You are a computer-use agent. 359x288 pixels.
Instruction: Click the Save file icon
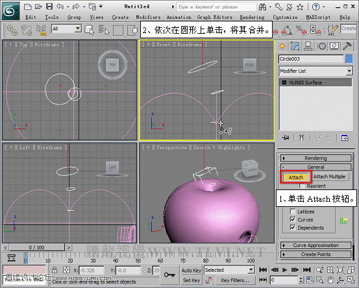(49, 6)
